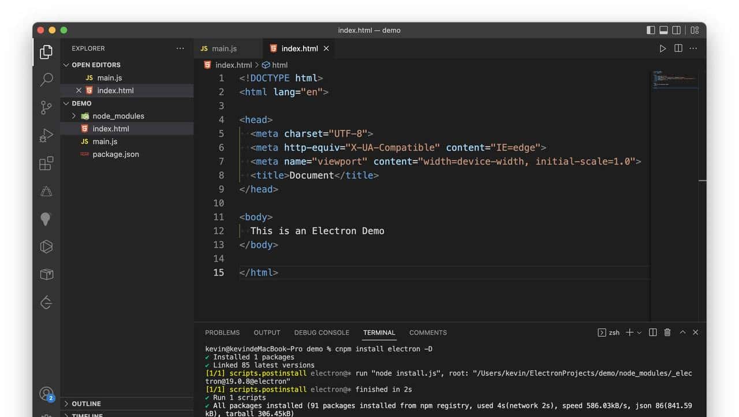
Task: Click the Accounts icon with badge
Action: (46, 394)
